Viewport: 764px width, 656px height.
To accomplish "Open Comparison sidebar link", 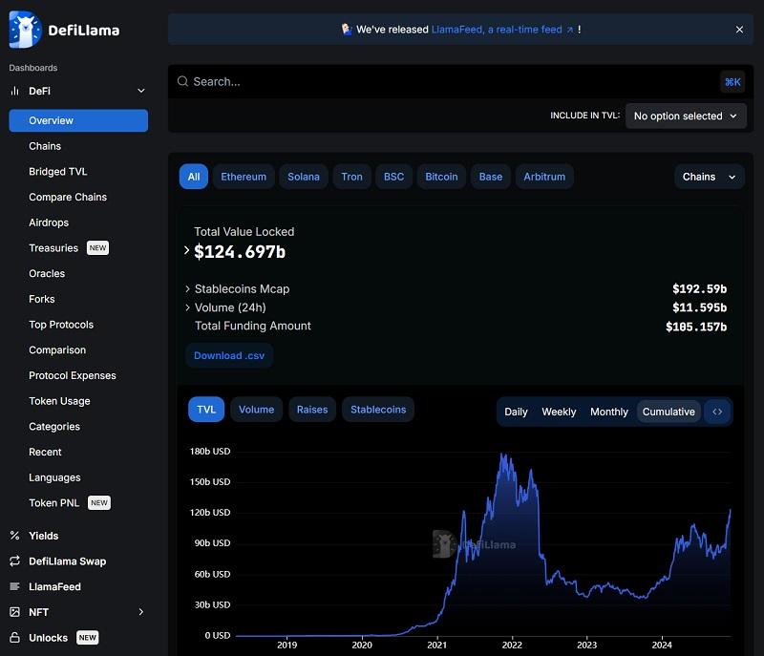I will [57, 349].
